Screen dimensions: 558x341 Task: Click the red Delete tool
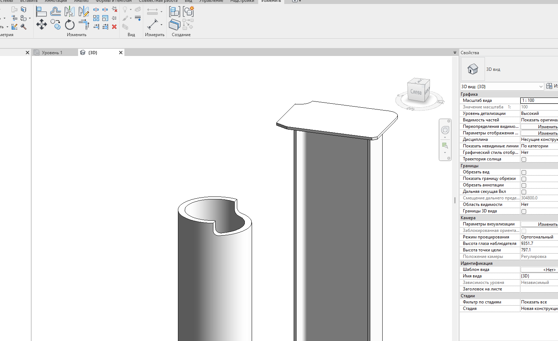(114, 27)
